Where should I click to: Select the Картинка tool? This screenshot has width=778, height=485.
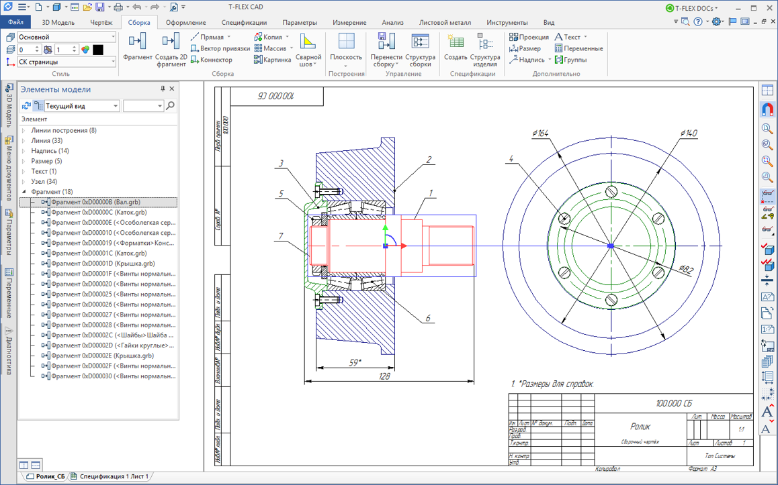coord(272,60)
